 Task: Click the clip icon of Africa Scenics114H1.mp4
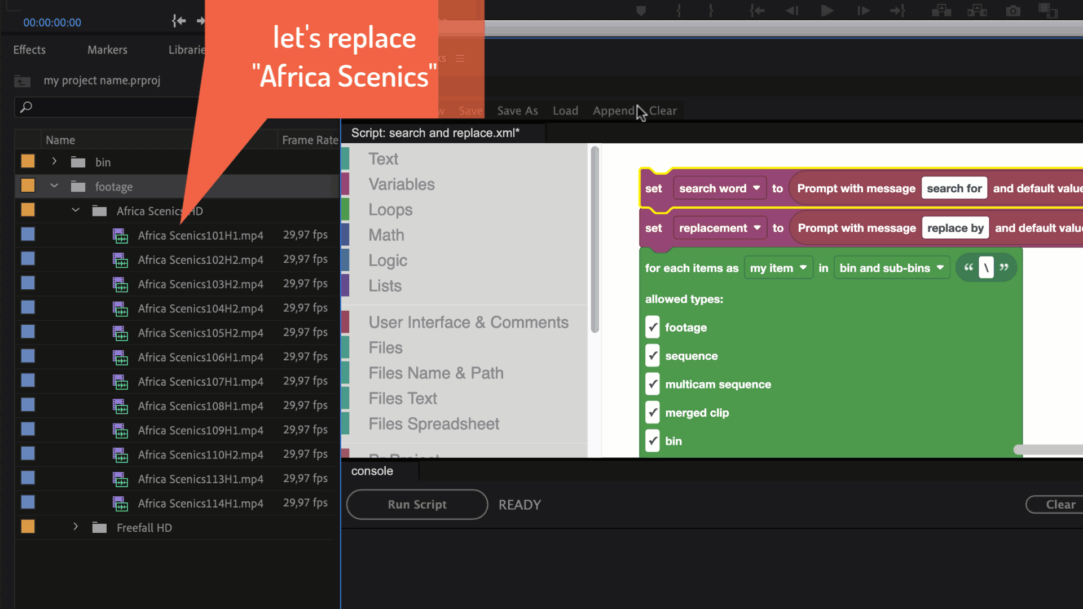tap(120, 504)
